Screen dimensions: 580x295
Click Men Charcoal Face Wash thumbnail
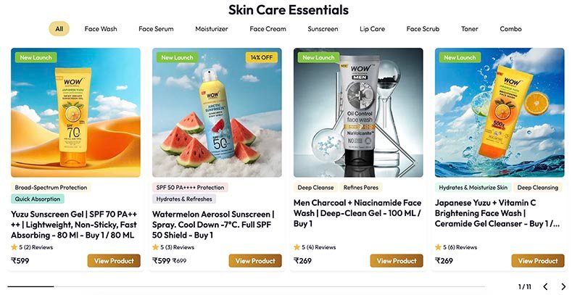click(x=358, y=112)
